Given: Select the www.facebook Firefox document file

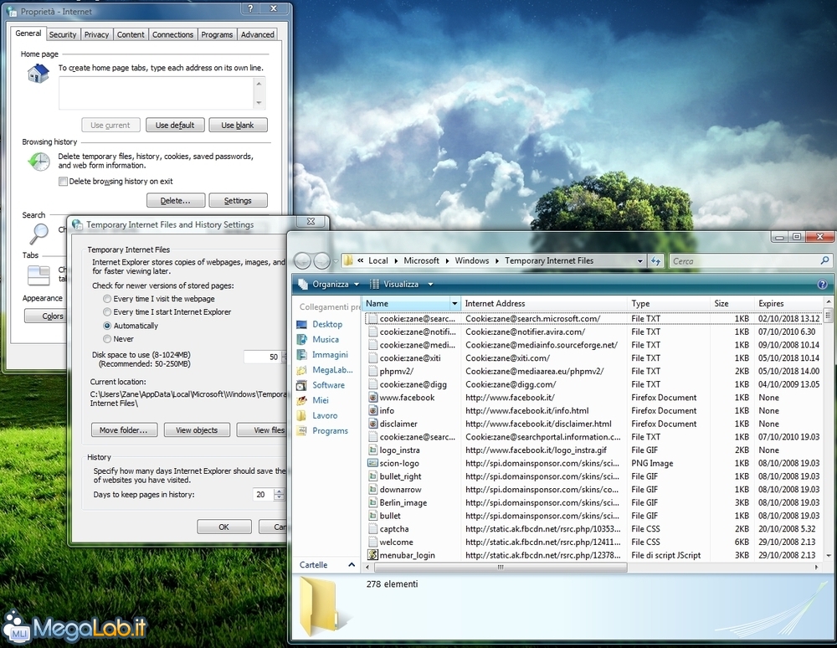Looking at the screenshot, I should click(407, 398).
